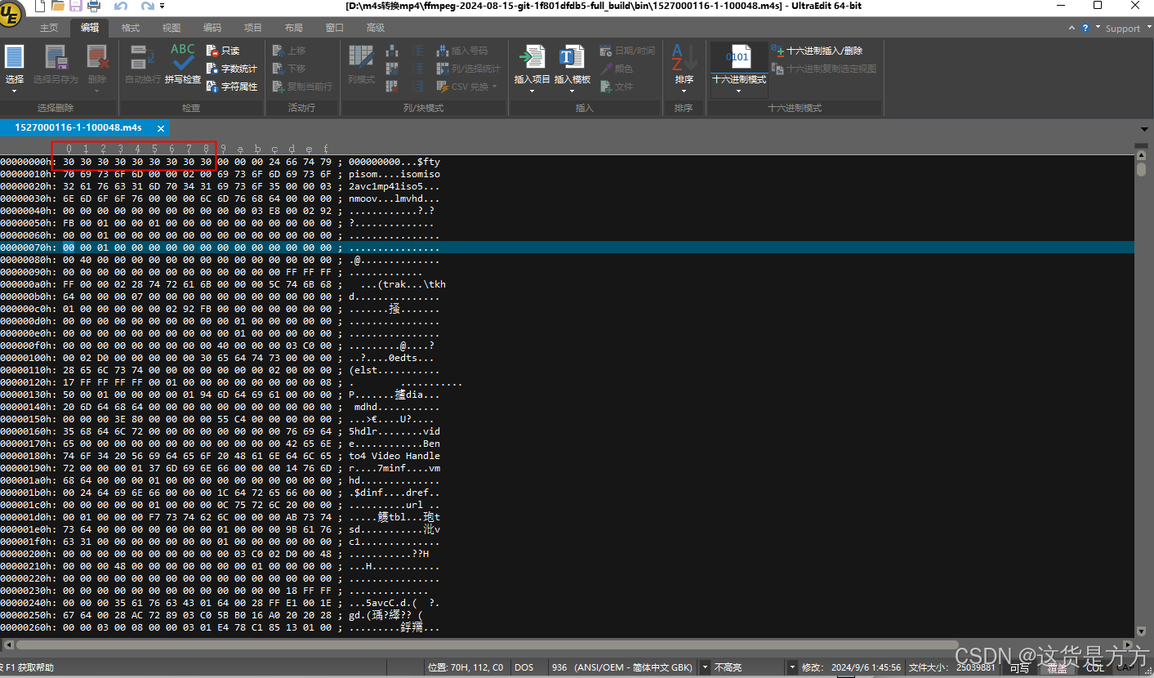Click the Save floppy disk icon
The image size is (1154, 678).
click(x=75, y=7)
